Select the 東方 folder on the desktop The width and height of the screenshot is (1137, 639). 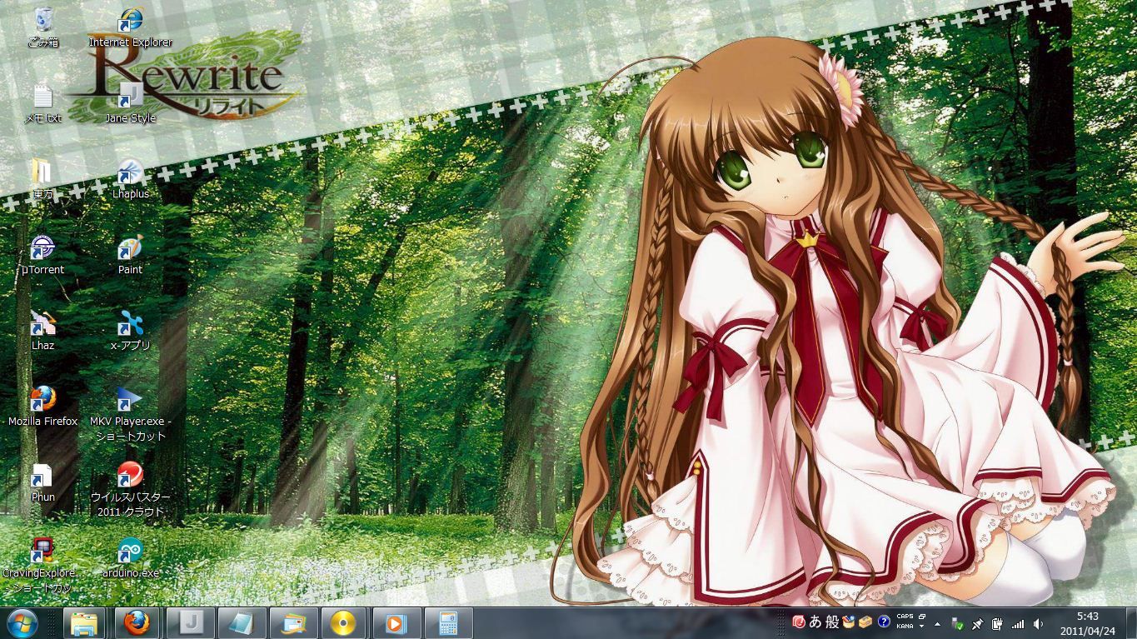click(43, 179)
